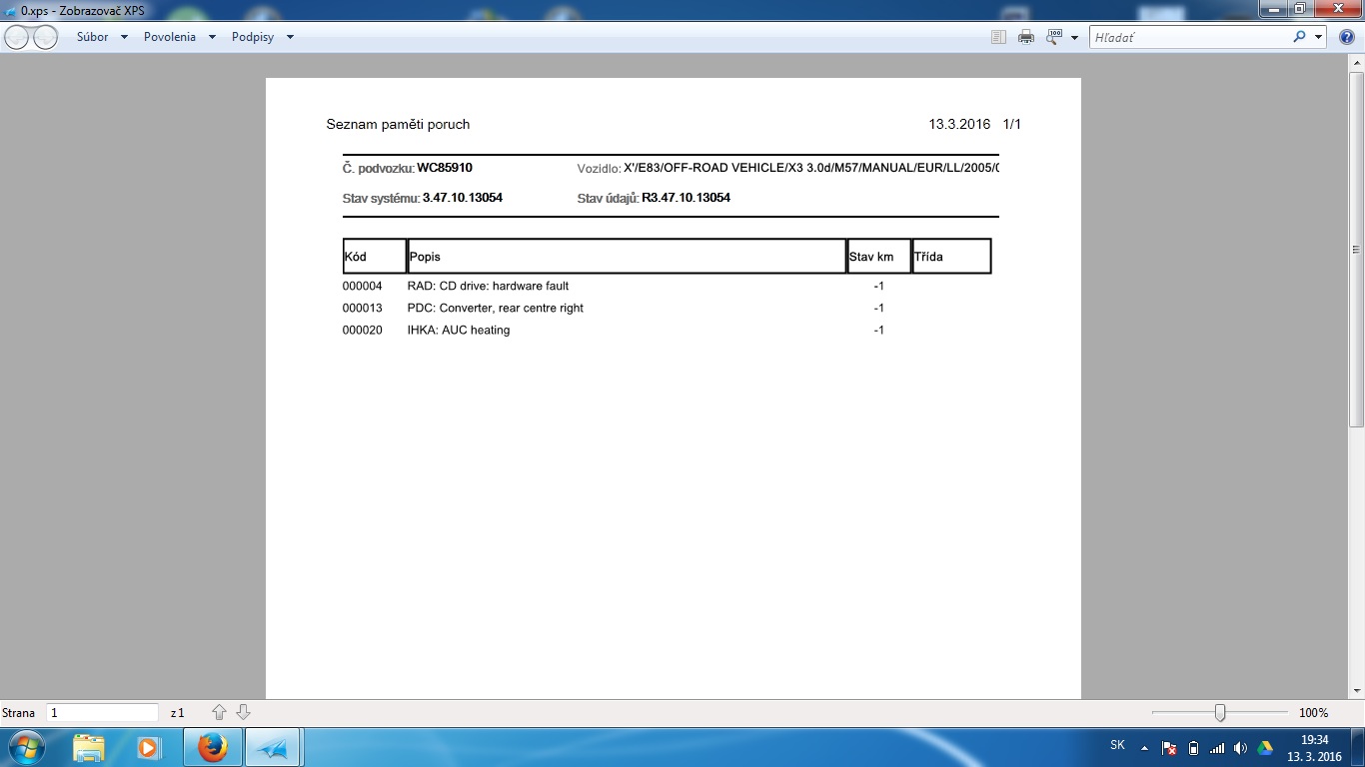The width and height of the screenshot is (1365, 767).
Task: Click the volume speaker tray icon
Action: 1240,748
